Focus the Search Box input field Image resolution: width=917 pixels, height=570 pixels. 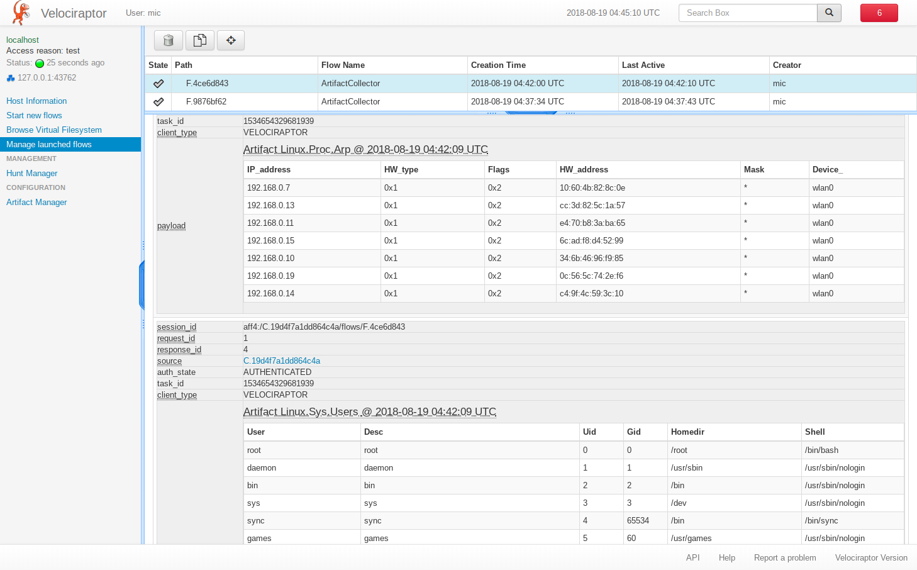[747, 13]
